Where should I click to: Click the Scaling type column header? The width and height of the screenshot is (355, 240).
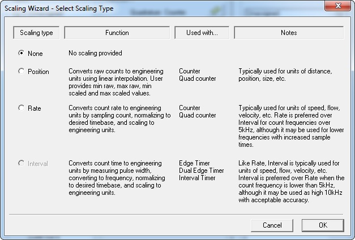tap(36, 33)
